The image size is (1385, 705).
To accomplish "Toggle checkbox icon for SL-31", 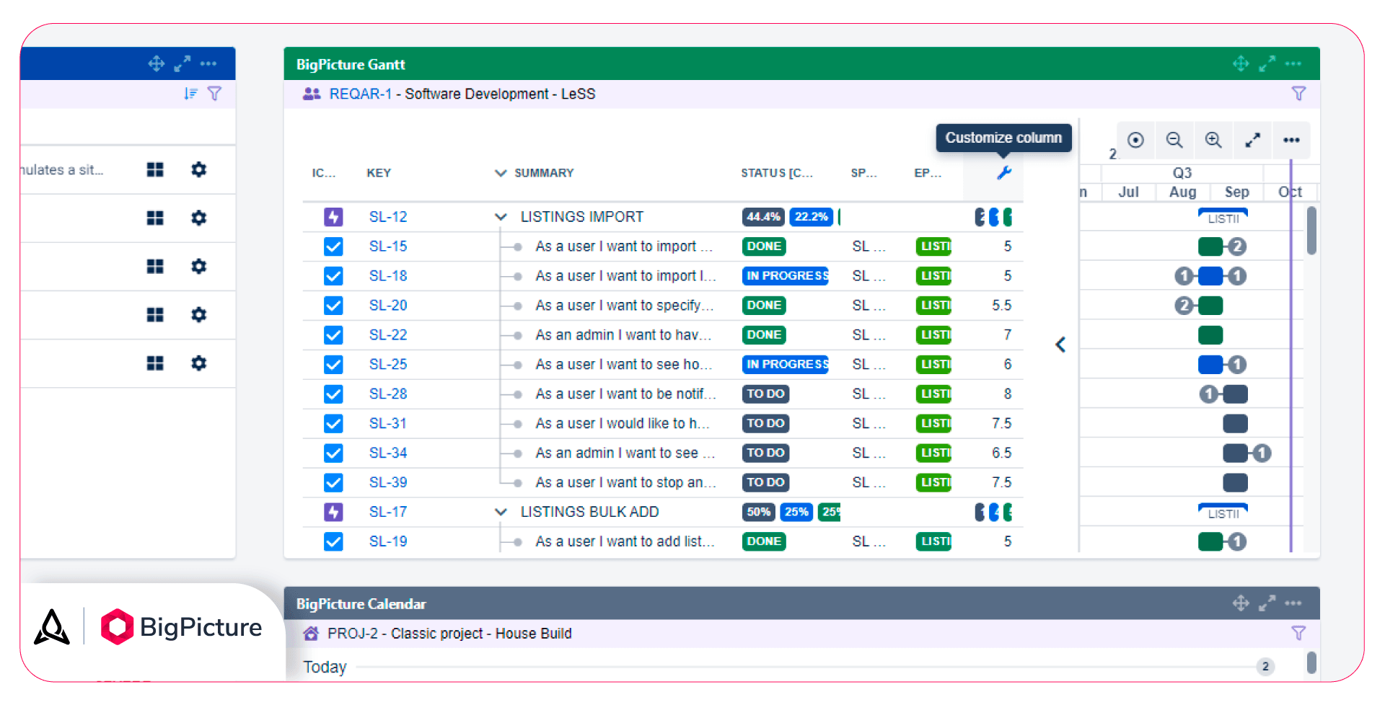I will point(333,423).
